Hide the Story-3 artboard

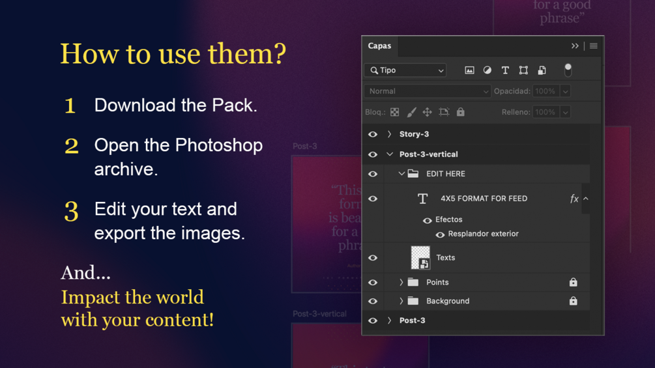tap(373, 134)
